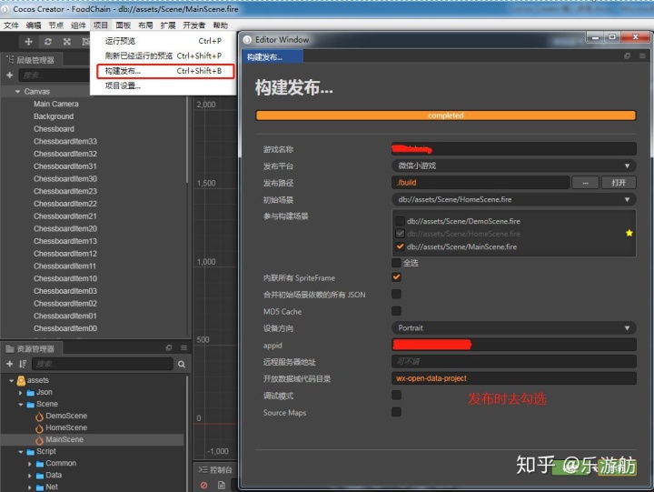
Task: Expand the Net folder arrow
Action: [30, 487]
